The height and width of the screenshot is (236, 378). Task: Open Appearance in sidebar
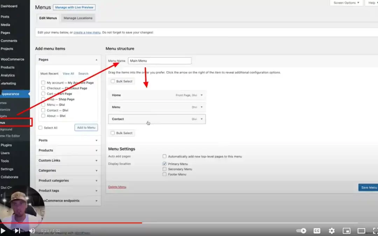pos(10,94)
